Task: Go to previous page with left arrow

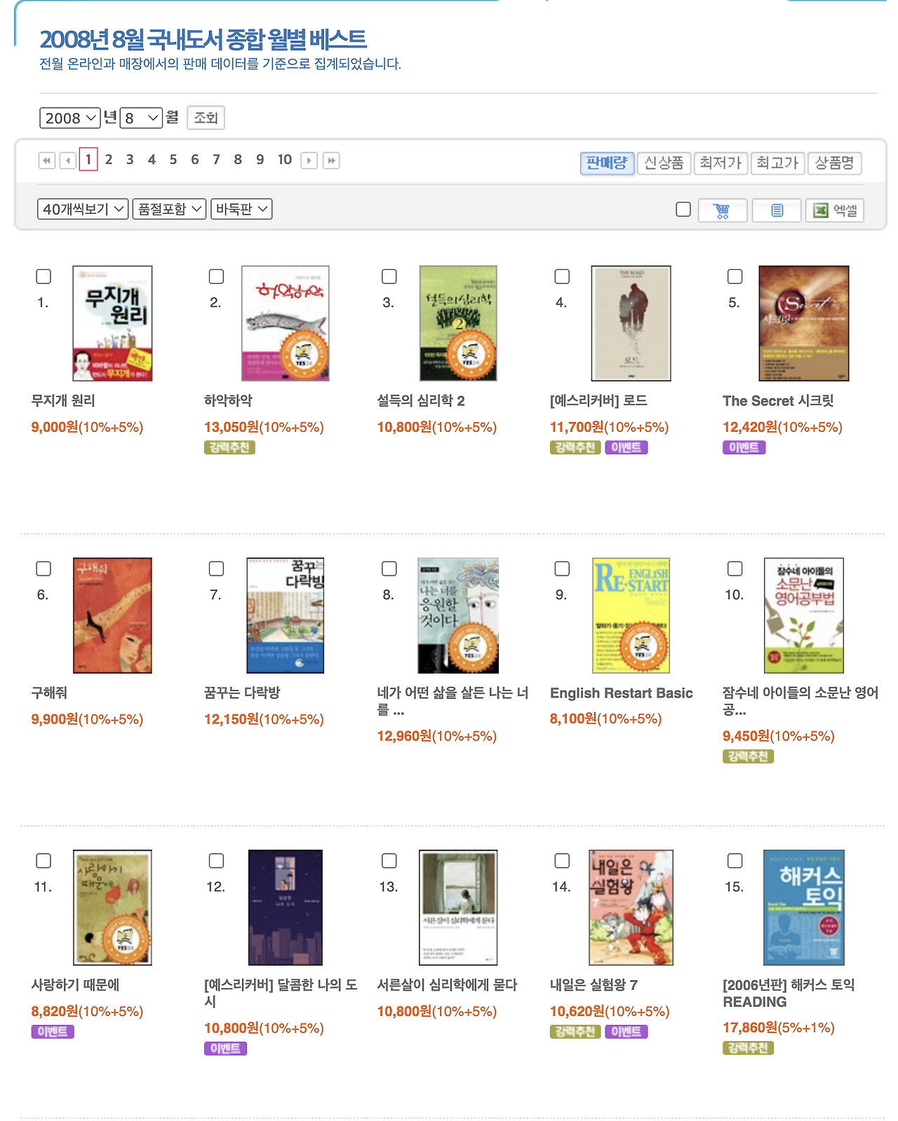Action: 67,161
